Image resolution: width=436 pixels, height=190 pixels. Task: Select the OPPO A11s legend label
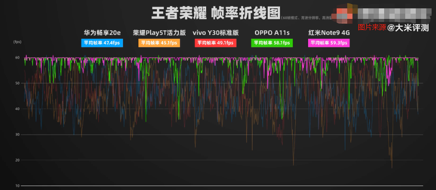pyautogui.click(x=272, y=33)
